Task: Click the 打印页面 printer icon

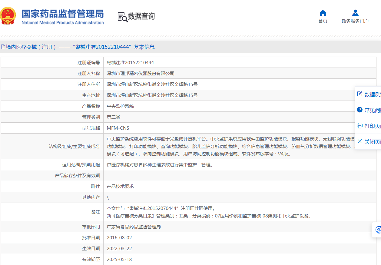Action: pyautogui.click(x=360, y=126)
